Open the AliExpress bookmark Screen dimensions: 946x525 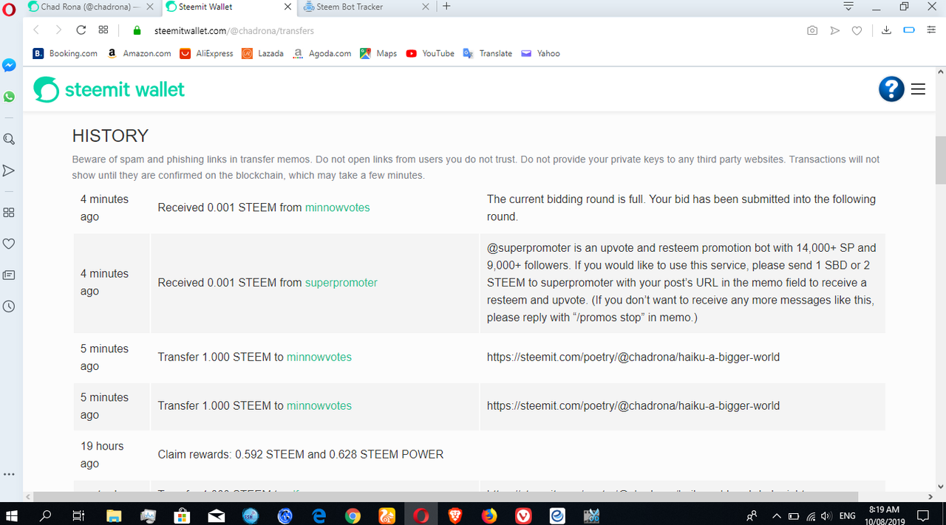coord(207,53)
